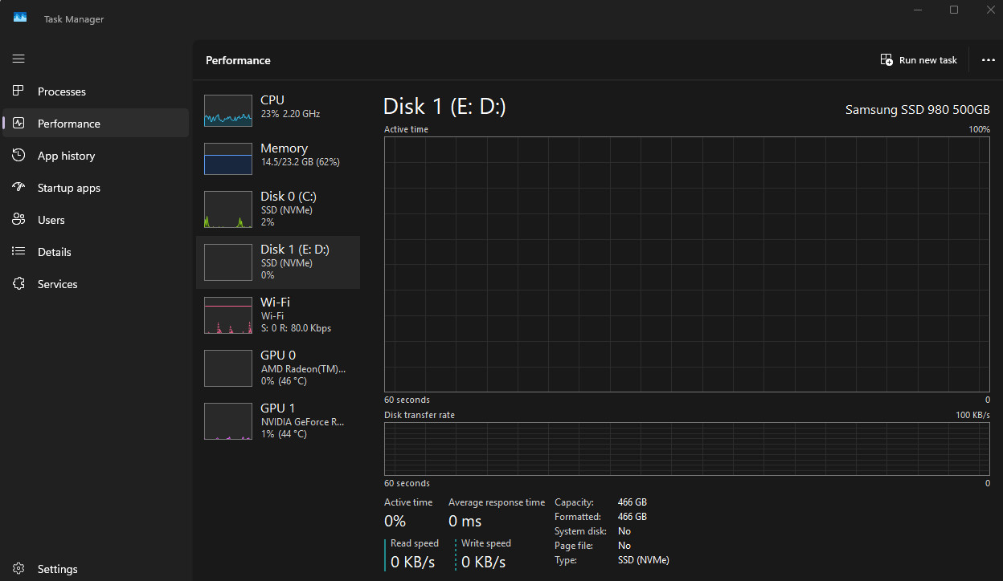Click the Settings gear icon
This screenshot has width=1003, height=581.
click(x=18, y=568)
